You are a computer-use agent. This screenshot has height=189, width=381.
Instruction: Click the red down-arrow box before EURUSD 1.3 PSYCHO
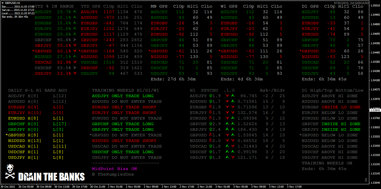tap(210, 118)
